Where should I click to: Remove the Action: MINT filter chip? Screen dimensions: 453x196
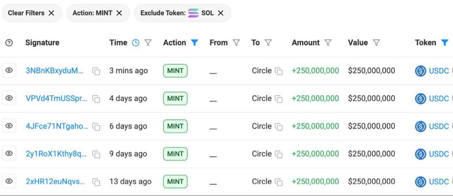click(x=119, y=13)
